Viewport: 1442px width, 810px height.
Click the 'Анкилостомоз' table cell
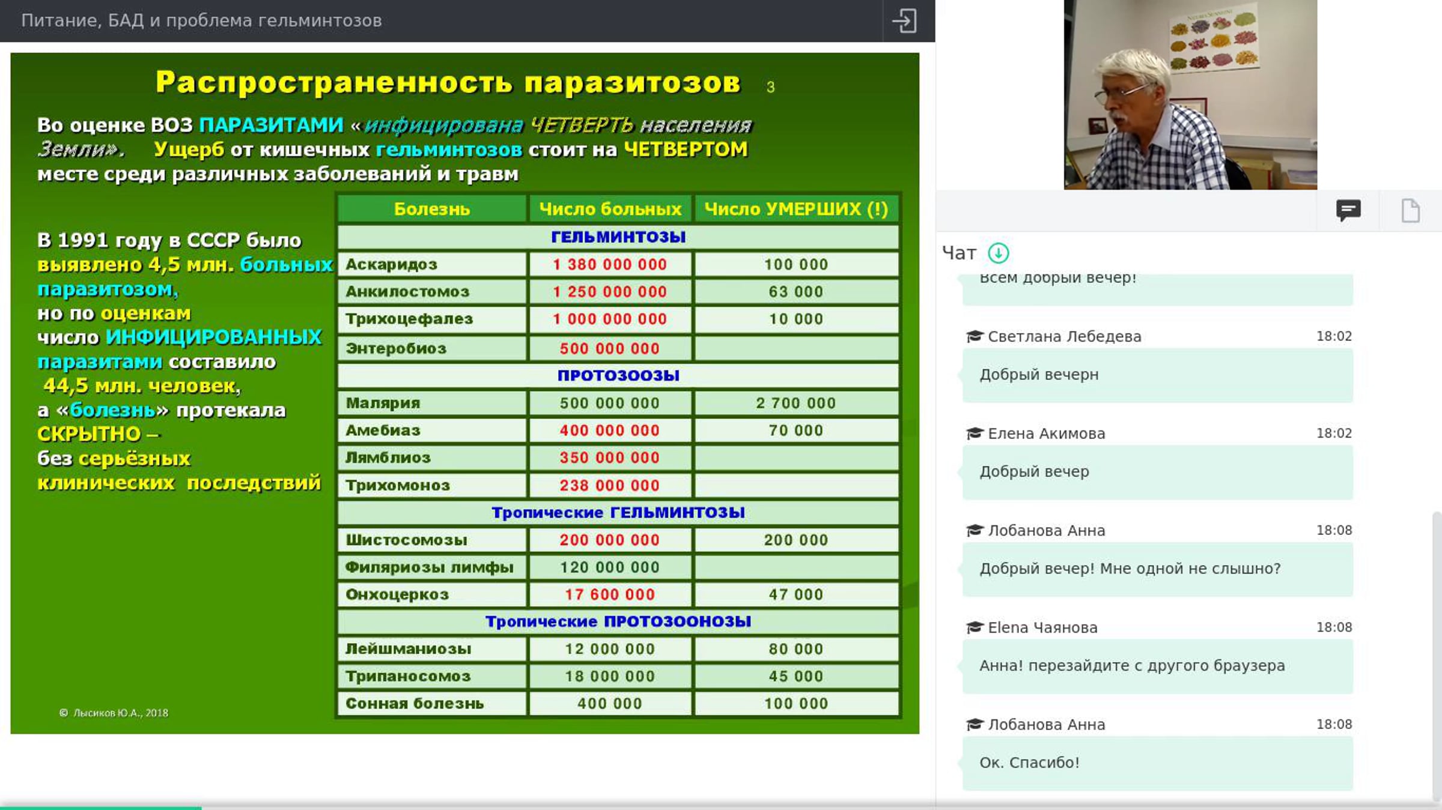pos(432,292)
